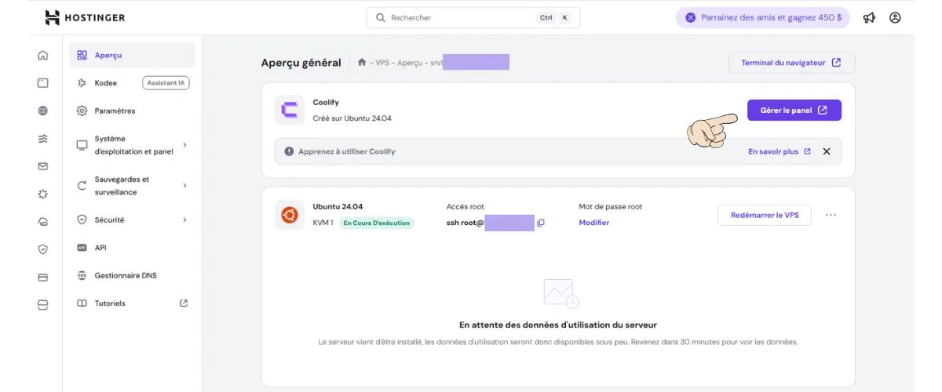
Task: Open the billing card icon in rail
Action: pyautogui.click(x=42, y=277)
